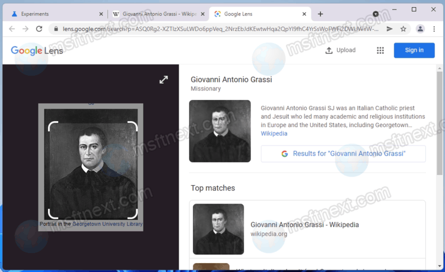The height and width of the screenshot is (272, 445).
Task: Click the browser back arrow
Action: 12,29
